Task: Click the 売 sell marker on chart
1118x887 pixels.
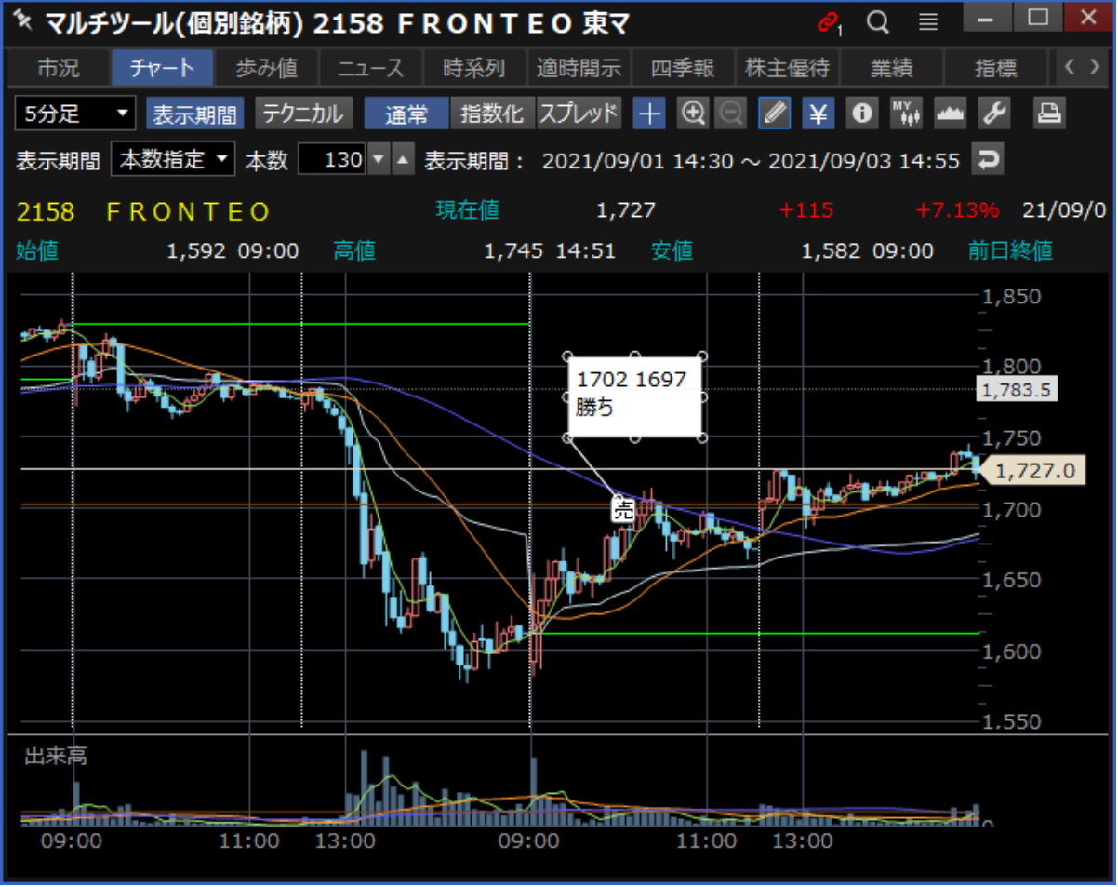Action: tap(622, 509)
